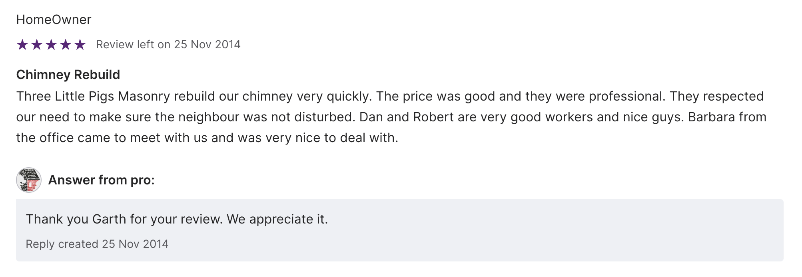Click 'We appreciate it.' in the reply
This screenshot has width=802, height=277.
coord(277,219)
